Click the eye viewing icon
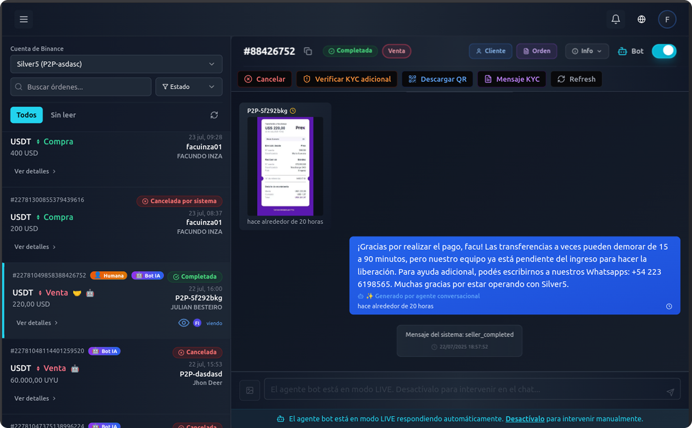Image resolution: width=692 pixels, height=428 pixels. click(184, 323)
